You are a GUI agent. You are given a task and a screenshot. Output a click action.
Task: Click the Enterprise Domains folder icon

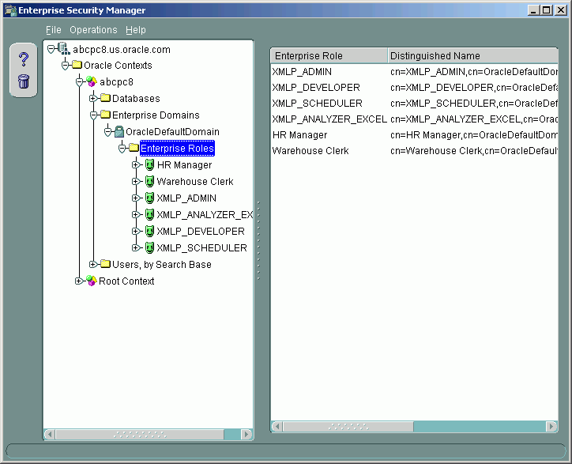pos(105,115)
